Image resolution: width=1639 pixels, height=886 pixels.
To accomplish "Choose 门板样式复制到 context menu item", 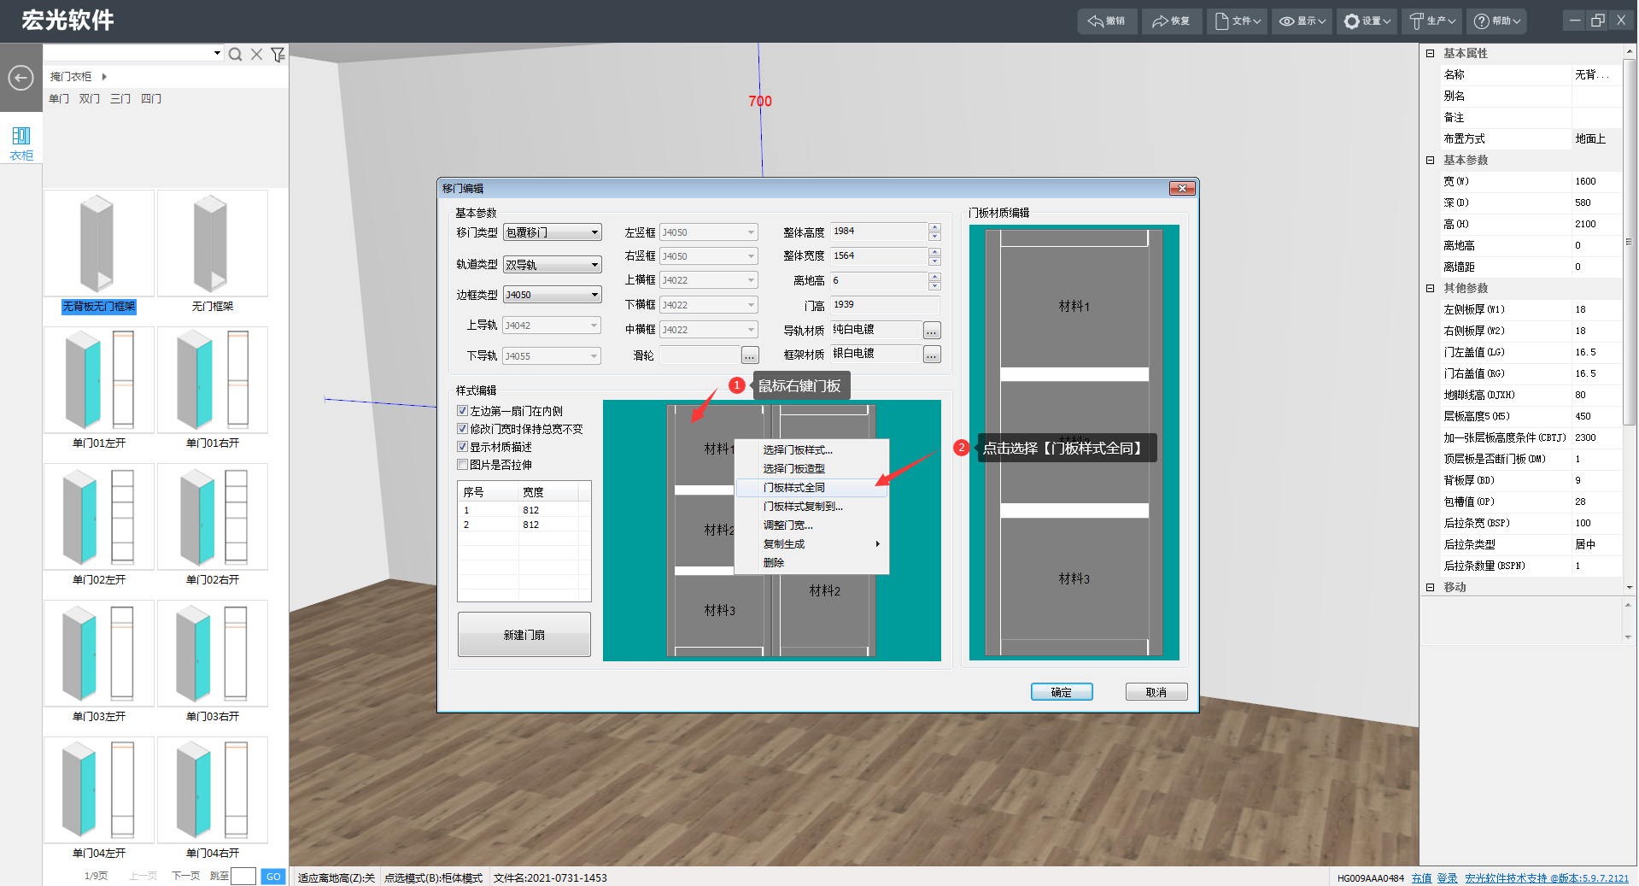I will tap(811, 507).
